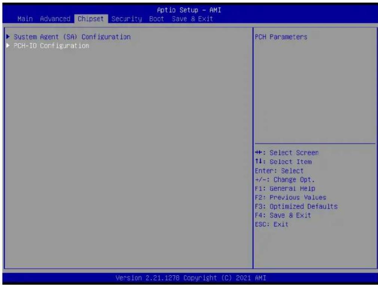Click the F2: Previous Values hint
This screenshot has height=285, width=378.
290,197
